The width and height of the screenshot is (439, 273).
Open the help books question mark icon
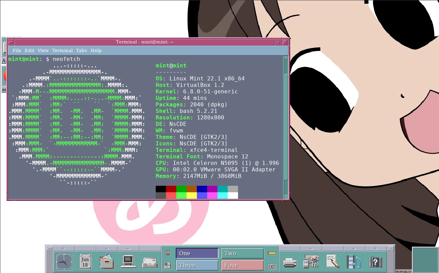click(x=376, y=262)
